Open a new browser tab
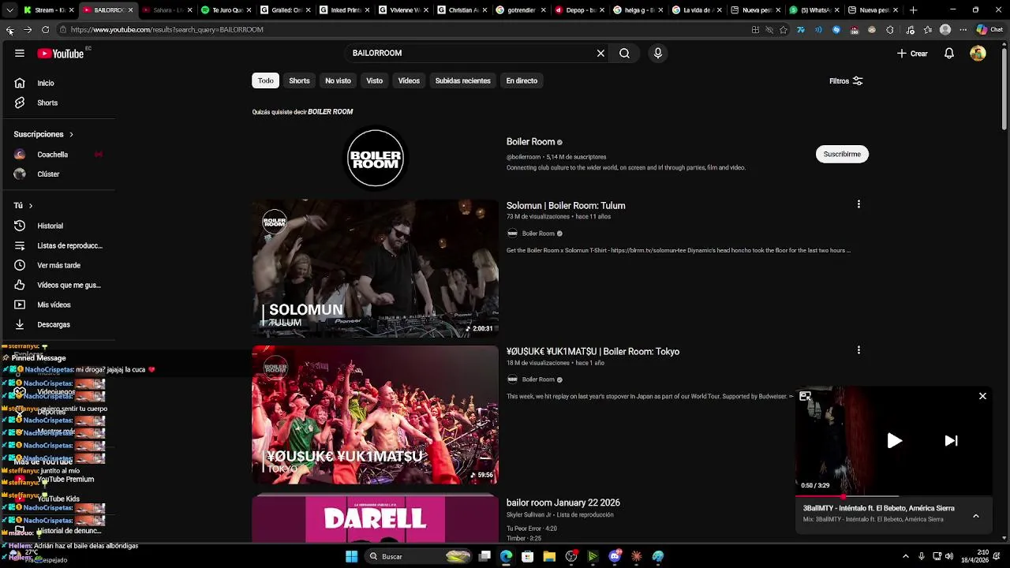Viewport: 1010px width, 568px height. (x=914, y=10)
